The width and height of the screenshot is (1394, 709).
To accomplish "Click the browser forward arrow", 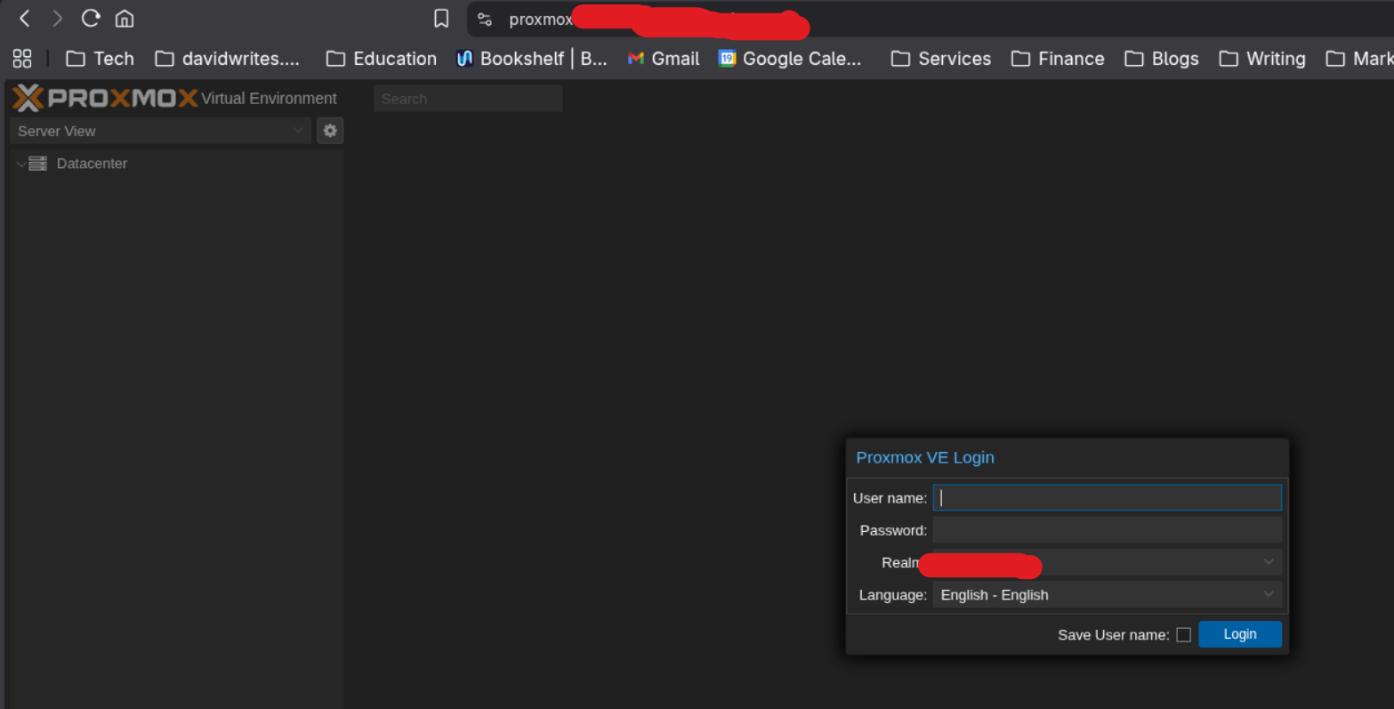I will pyautogui.click(x=57, y=19).
